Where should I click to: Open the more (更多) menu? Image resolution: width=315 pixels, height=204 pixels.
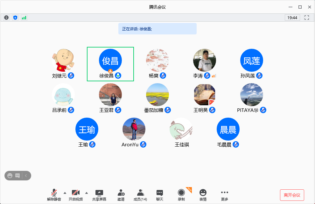pos(225,195)
